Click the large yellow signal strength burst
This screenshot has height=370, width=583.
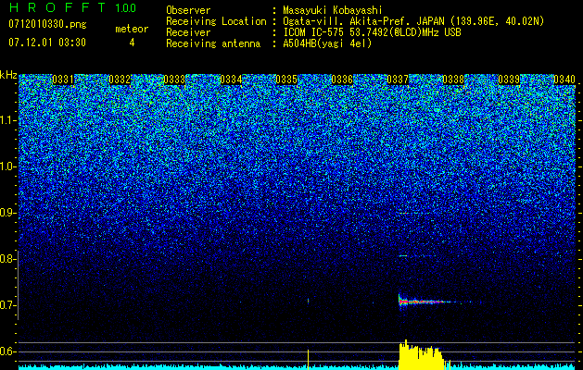pyautogui.click(x=421, y=356)
